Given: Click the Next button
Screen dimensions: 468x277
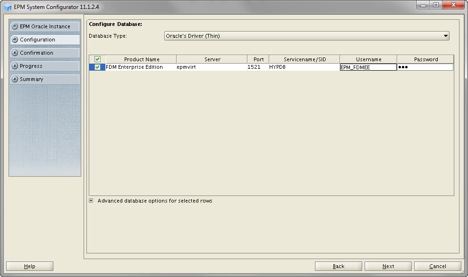Looking at the screenshot, I should 388,266.
